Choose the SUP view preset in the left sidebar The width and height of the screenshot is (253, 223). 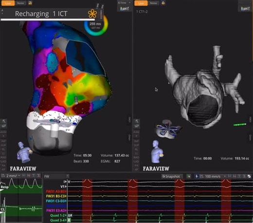click(x=3, y=145)
